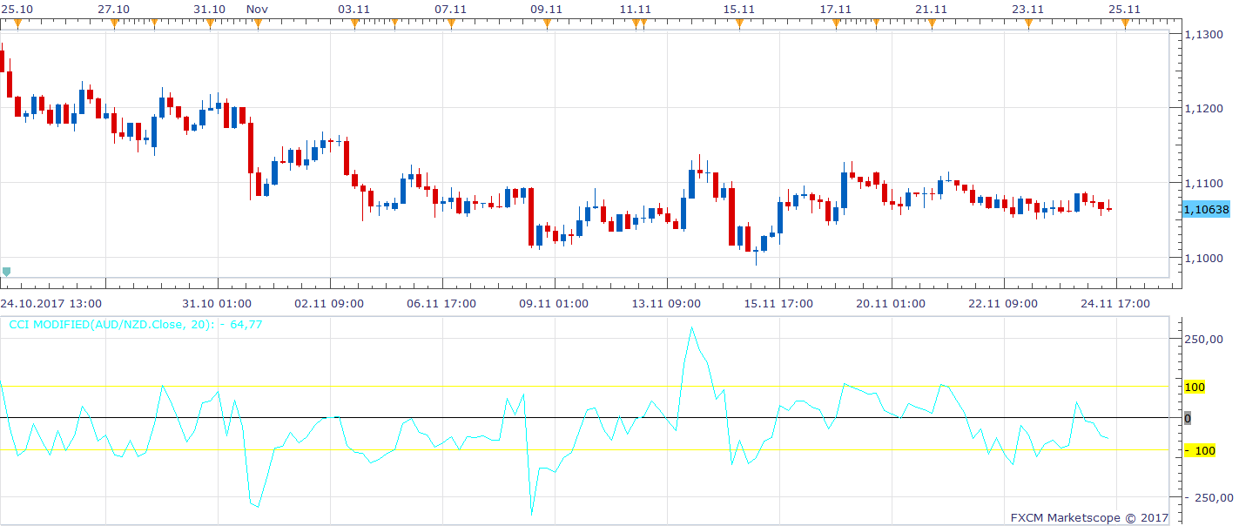Click the orange marker below Nov label
The width and height of the screenshot is (1239, 526).
click(x=258, y=24)
